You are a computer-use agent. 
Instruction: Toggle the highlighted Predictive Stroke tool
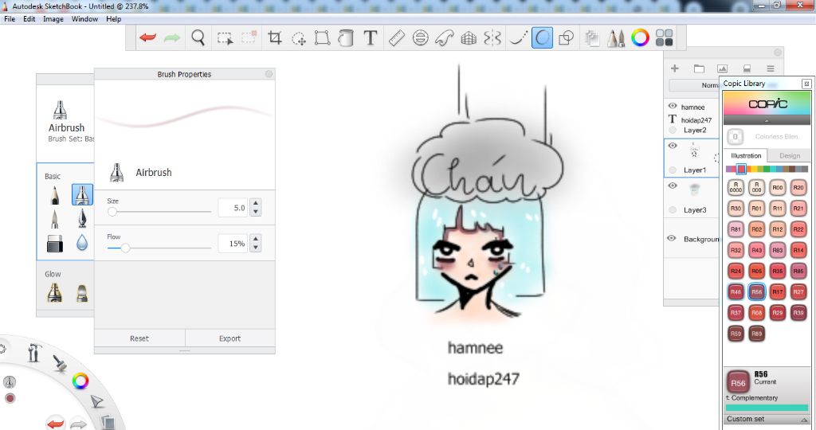pos(542,38)
